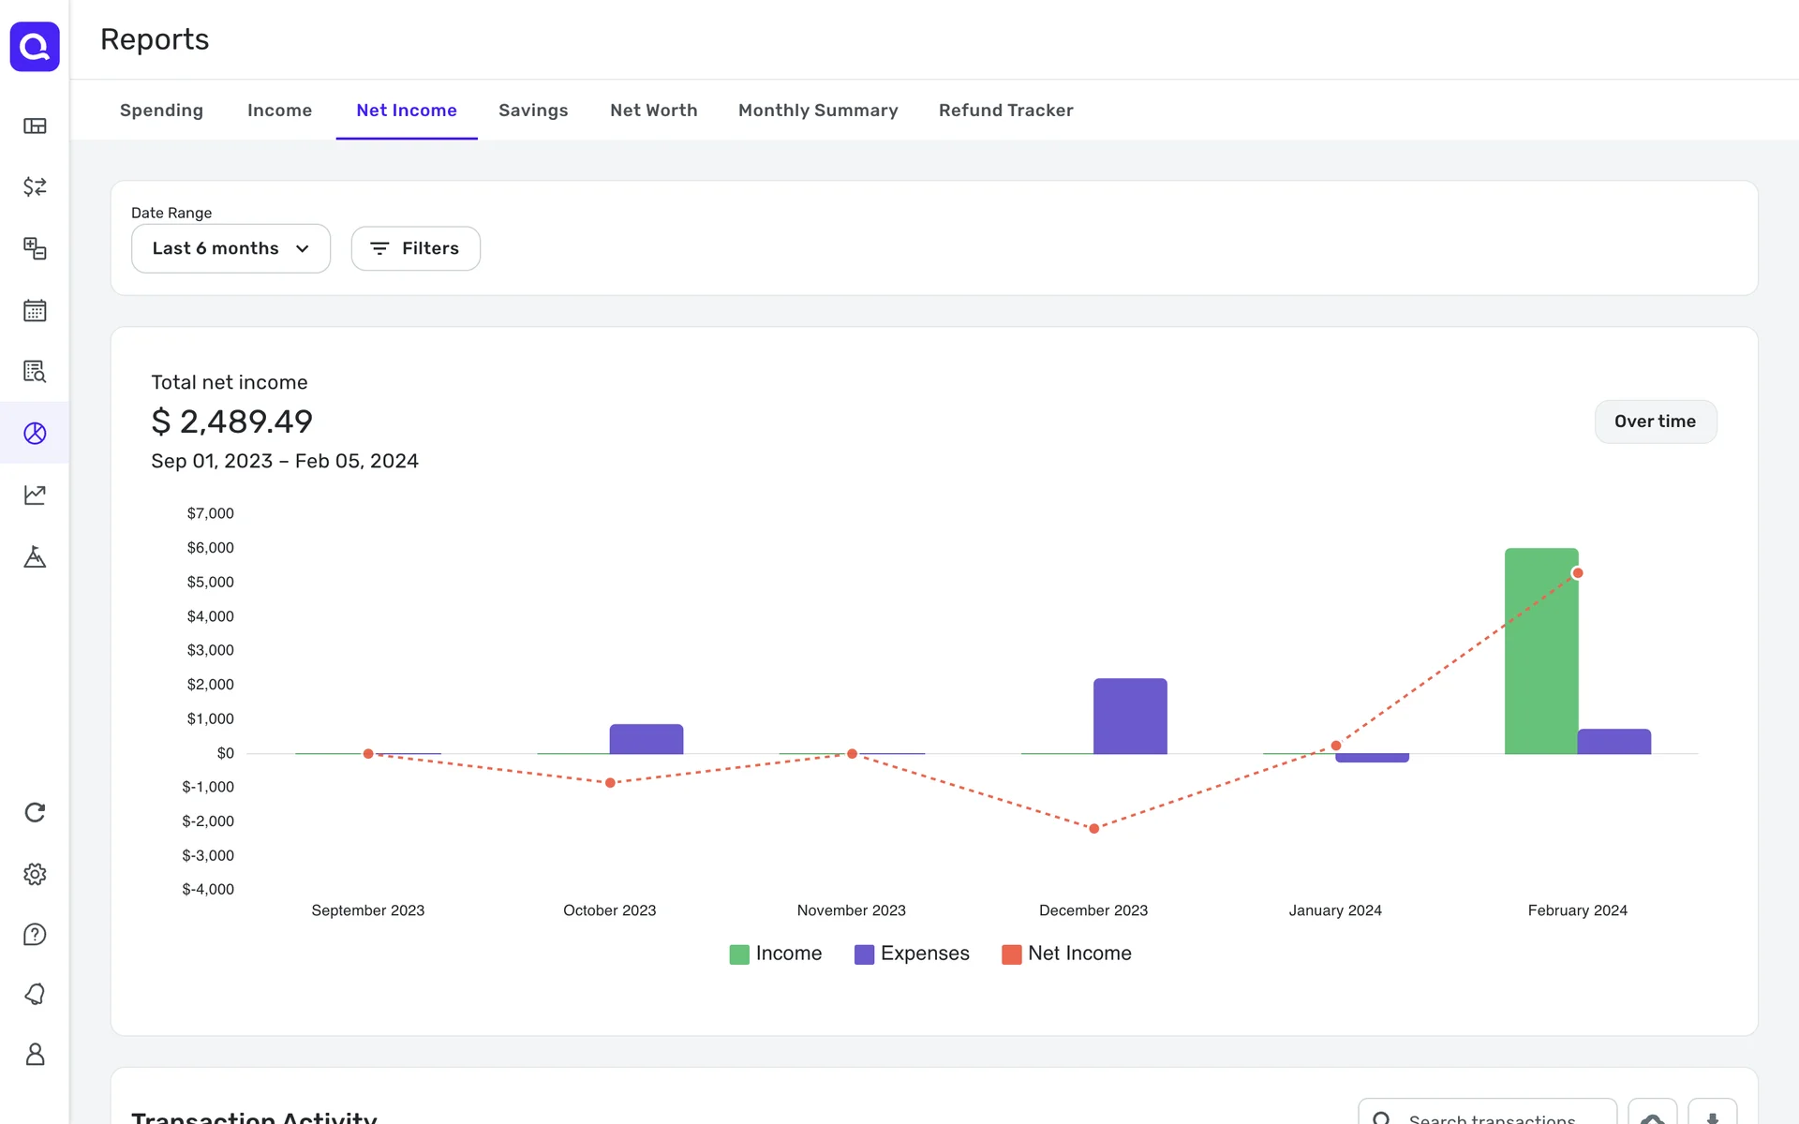Click the Filters button

(x=415, y=248)
